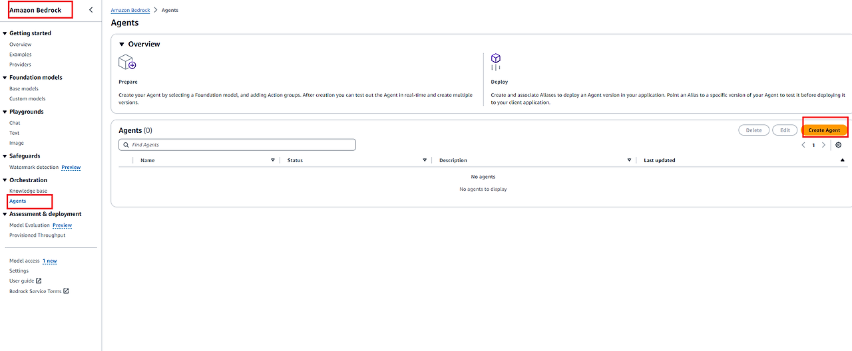Sort the table by Name column arrow

pos(273,160)
